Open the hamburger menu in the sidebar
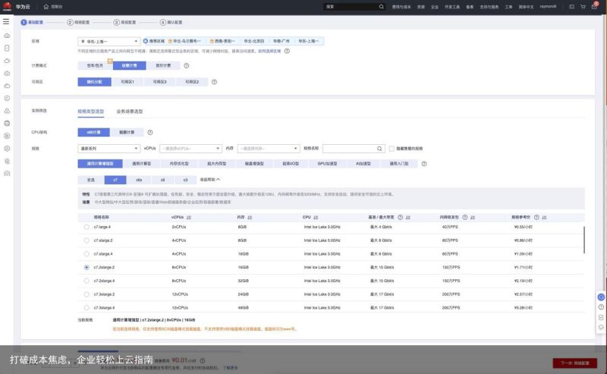Viewport: 607px width, 374px height. point(6,22)
